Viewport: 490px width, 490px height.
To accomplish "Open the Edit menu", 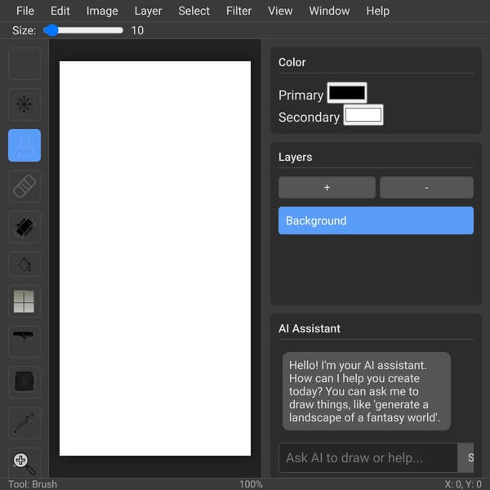I will click(x=60, y=11).
